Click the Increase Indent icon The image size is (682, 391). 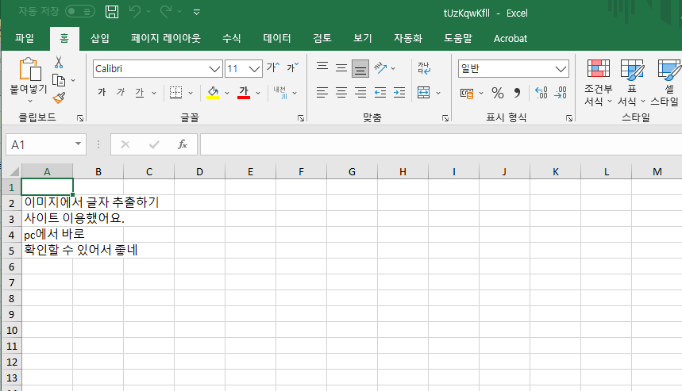tap(399, 93)
